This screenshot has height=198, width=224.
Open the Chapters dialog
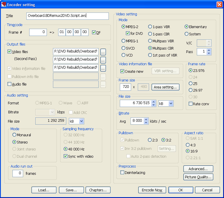coord(98,190)
